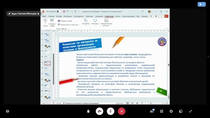Unmute the microphone in the call

[111, 111]
